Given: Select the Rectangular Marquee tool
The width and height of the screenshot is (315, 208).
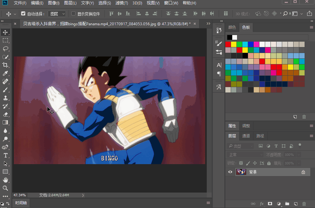Looking at the screenshot, I should coord(5,40).
